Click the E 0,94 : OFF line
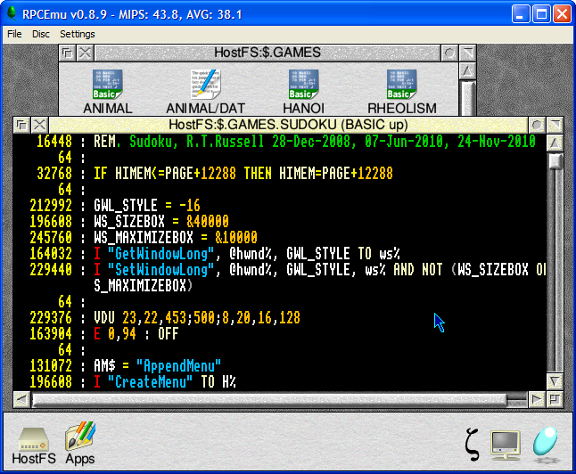 point(136,334)
